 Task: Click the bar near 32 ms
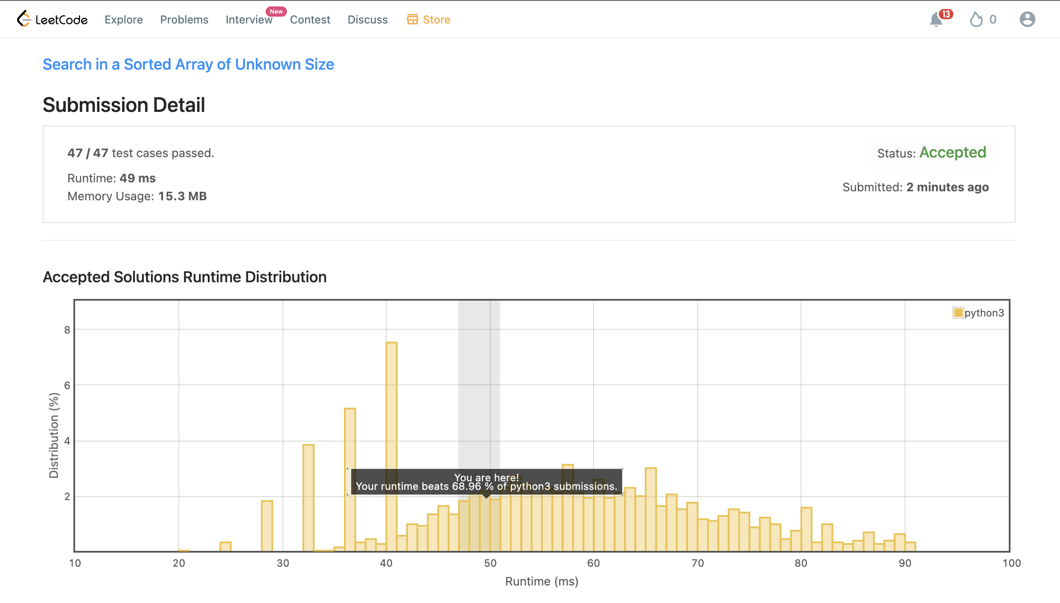click(x=308, y=498)
